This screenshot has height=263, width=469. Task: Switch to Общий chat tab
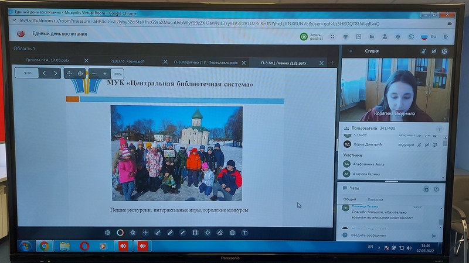click(x=349, y=199)
